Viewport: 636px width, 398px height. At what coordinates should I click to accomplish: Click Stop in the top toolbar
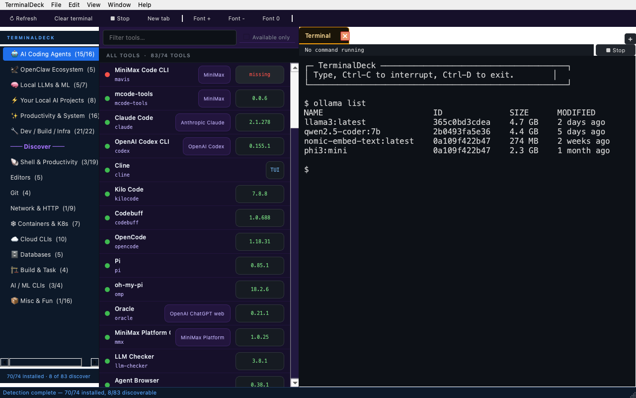[x=120, y=18]
